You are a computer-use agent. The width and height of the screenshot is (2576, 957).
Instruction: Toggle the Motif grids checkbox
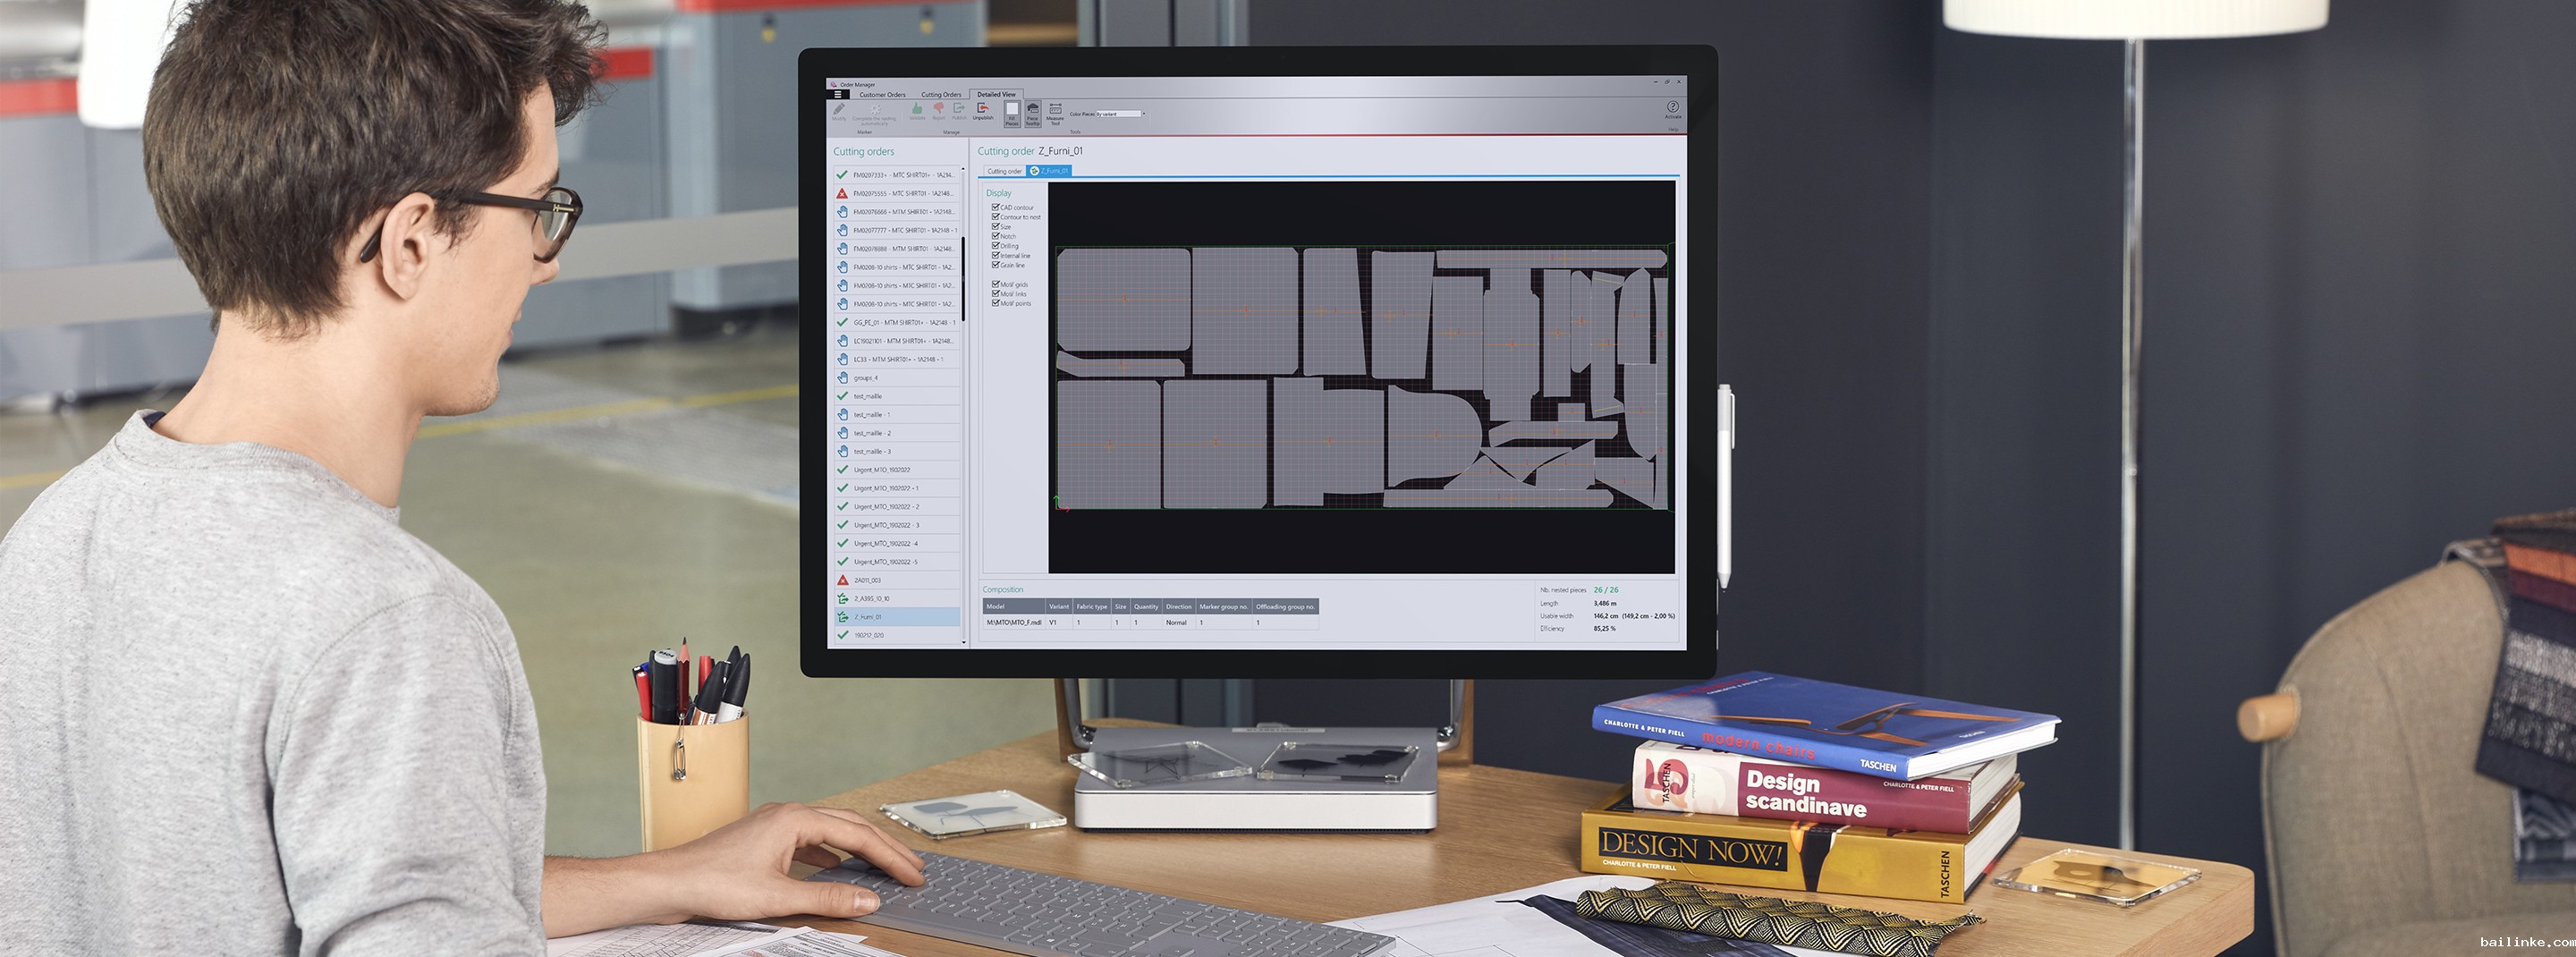coord(995,284)
